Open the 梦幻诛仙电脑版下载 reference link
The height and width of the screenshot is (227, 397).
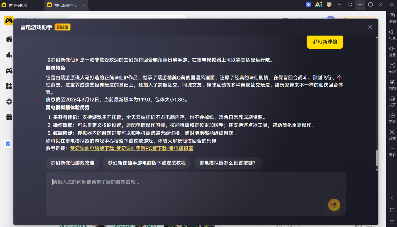coord(132,148)
